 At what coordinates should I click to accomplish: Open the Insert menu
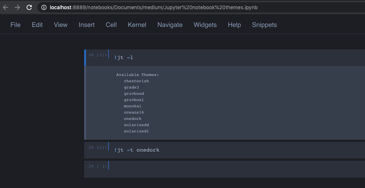87,25
